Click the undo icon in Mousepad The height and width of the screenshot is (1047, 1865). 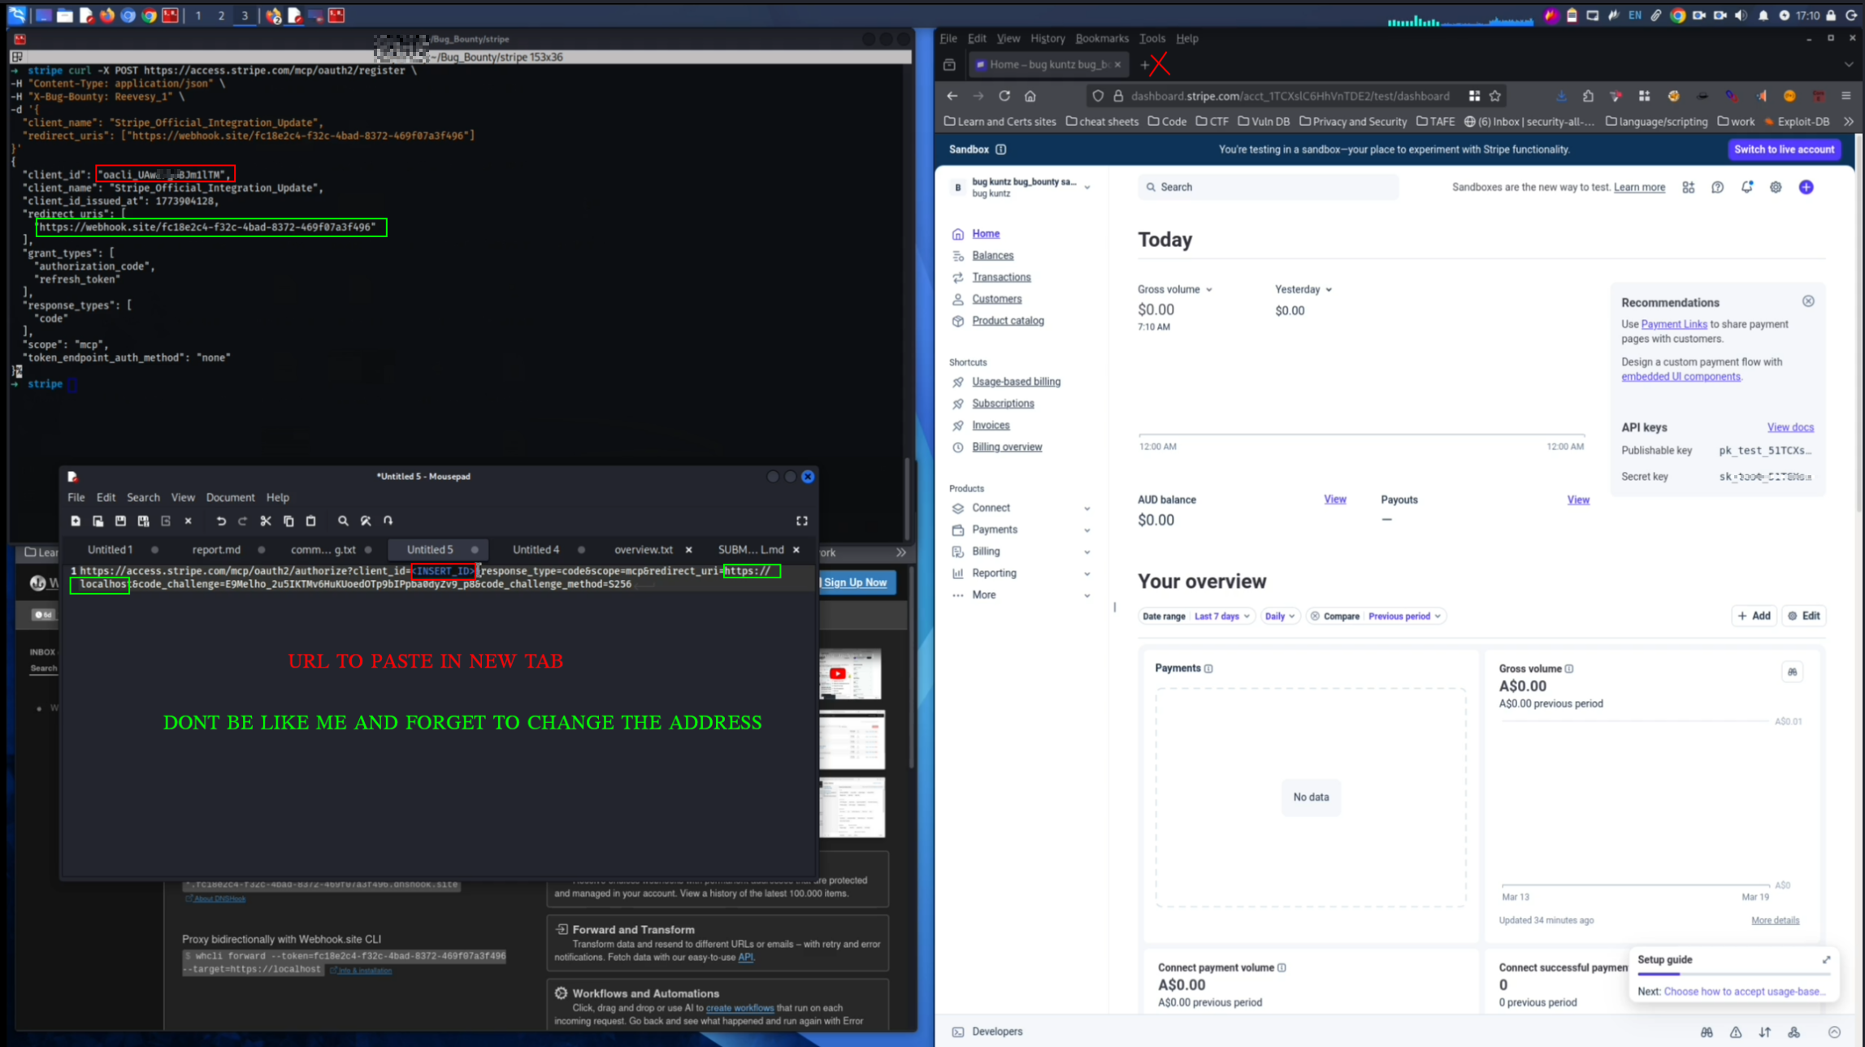point(221,521)
